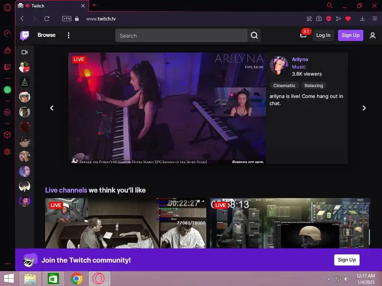
Task: Open a new tab with plus button
Action: 94,5
